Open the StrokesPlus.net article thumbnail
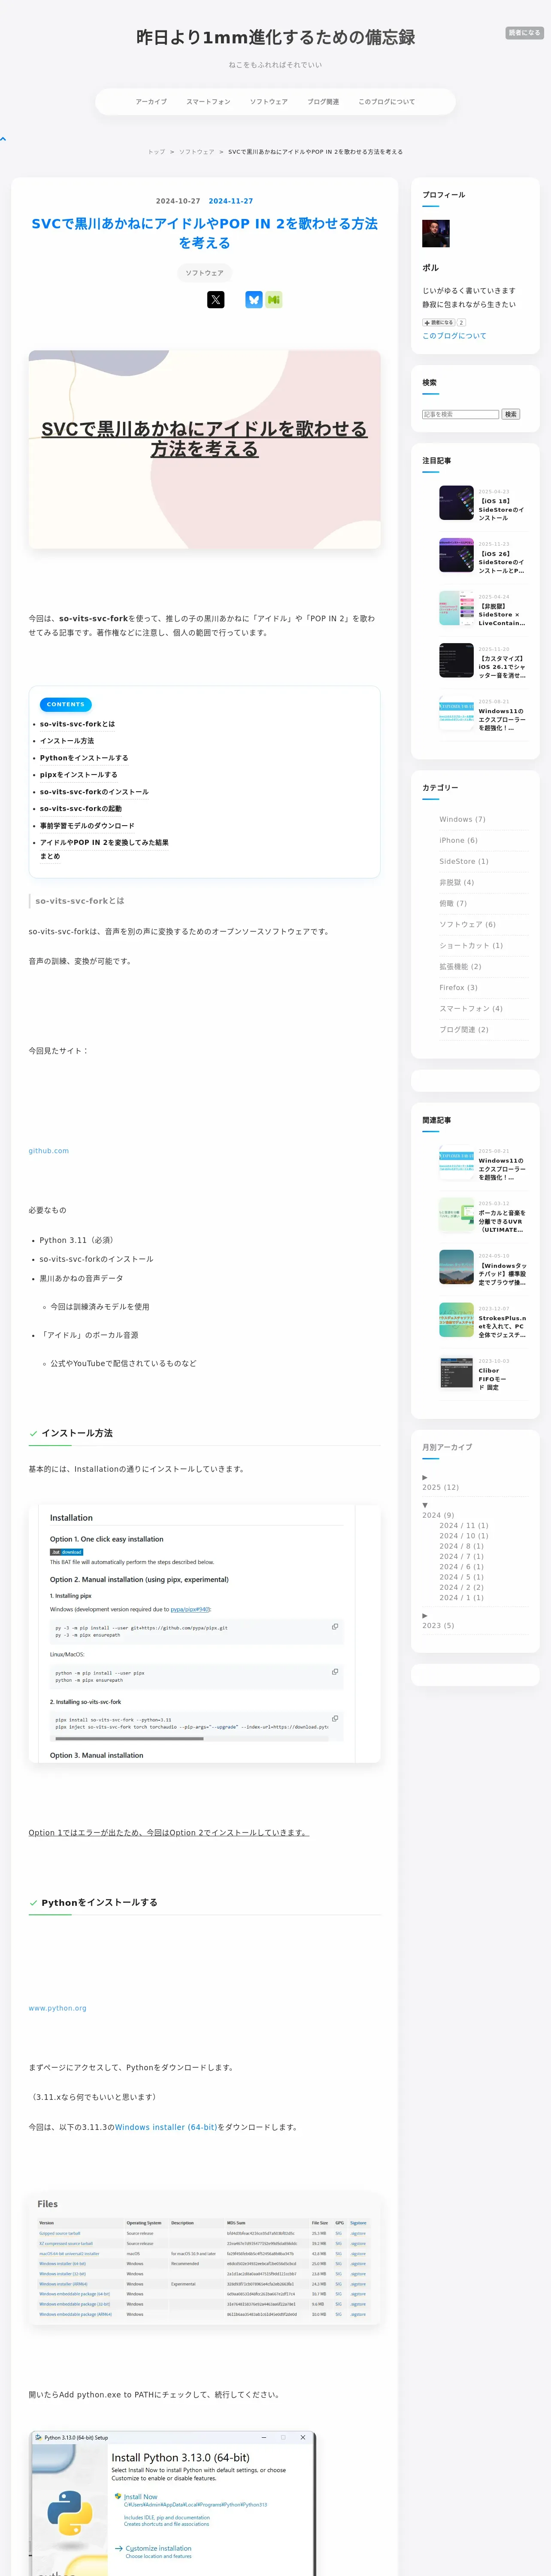 [x=456, y=1320]
